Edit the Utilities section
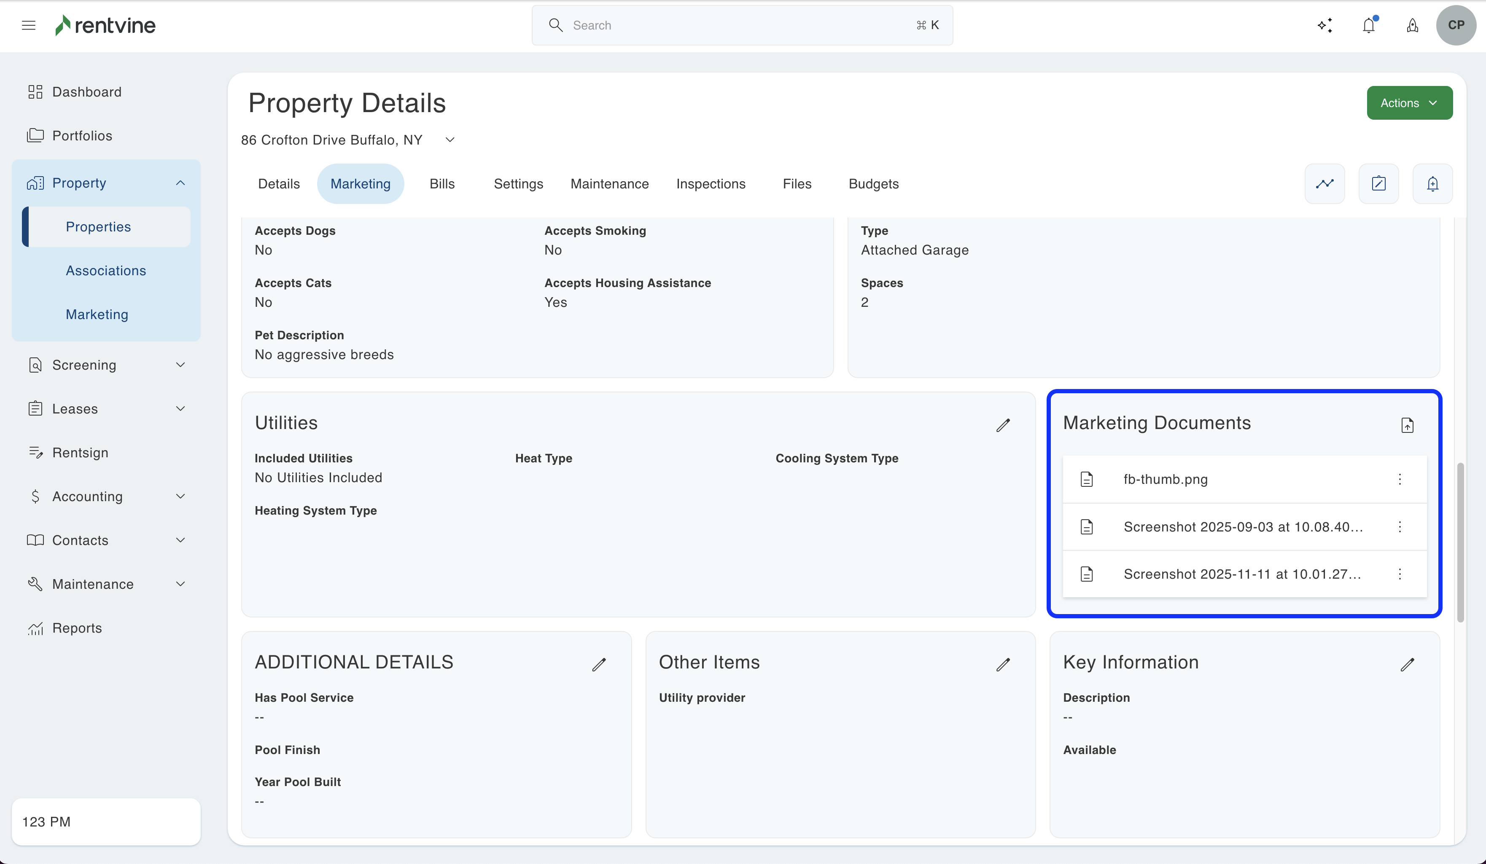Screen dimensions: 1486x864 (1003, 425)
